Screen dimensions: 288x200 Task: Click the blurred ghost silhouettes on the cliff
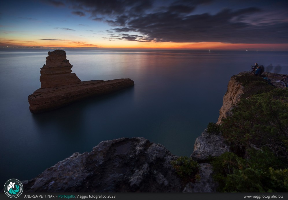[x=273, y=68]
